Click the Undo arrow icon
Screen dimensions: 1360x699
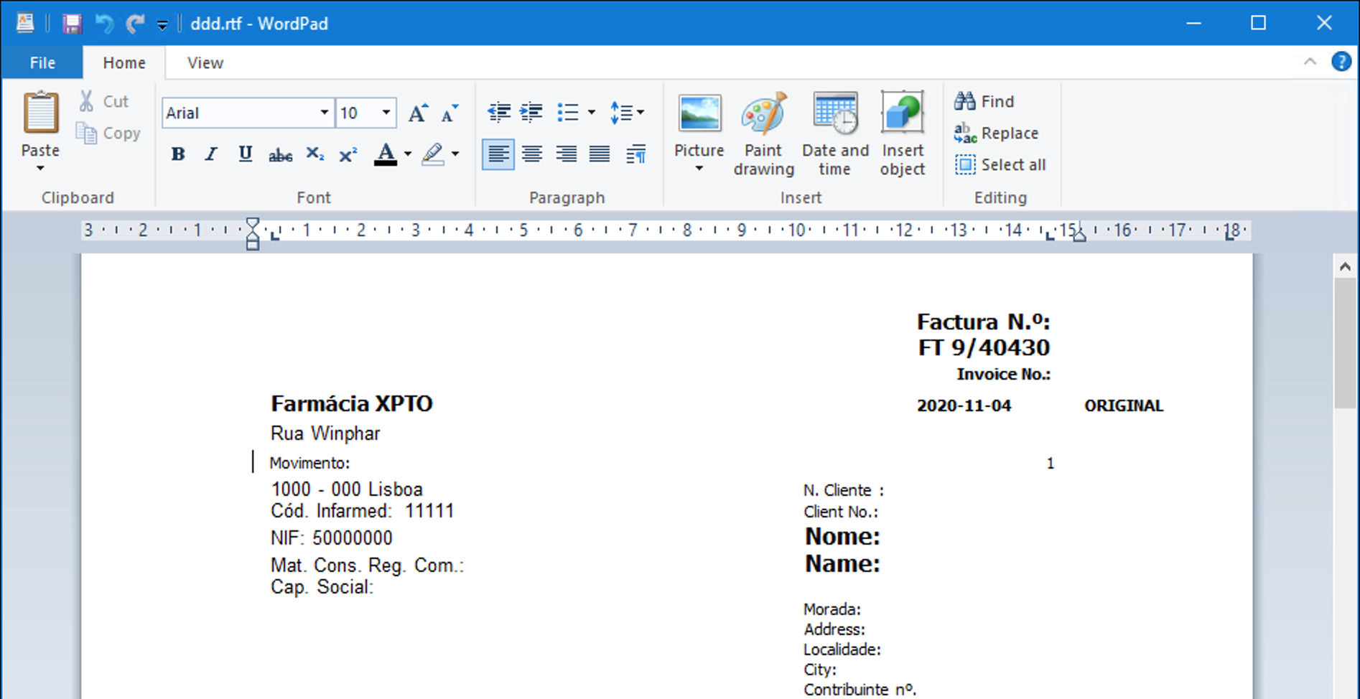(104, 24)
